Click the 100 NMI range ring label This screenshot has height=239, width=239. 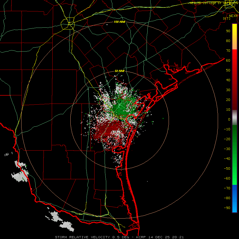click(x=119, y=22)
